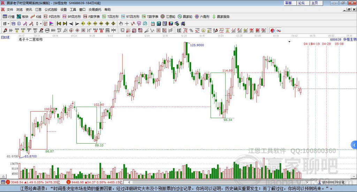
Task: Click the 论坛 forum button
Action: click(x=303, y=3)
